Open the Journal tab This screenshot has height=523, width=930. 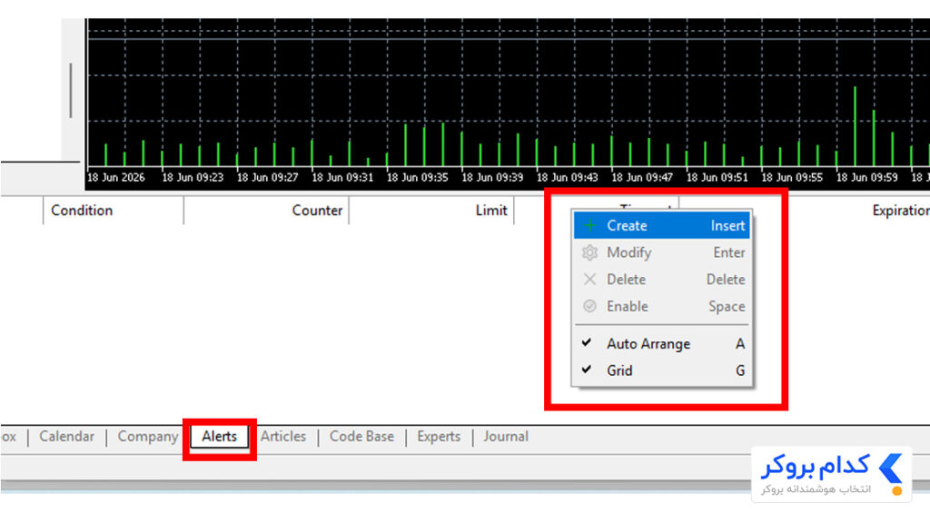coord(505,437)
